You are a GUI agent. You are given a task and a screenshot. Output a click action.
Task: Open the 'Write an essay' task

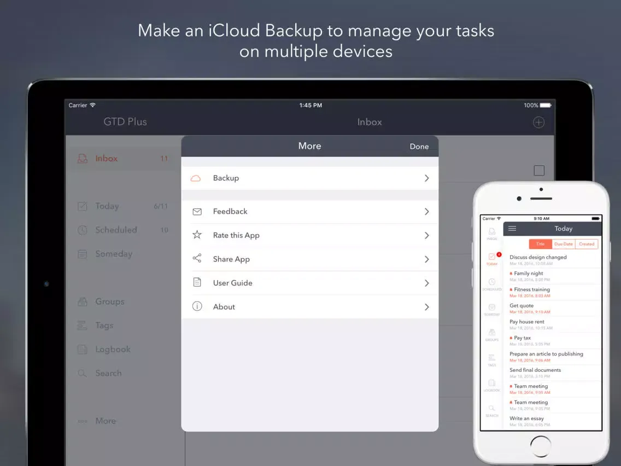pyautogui.click(x=553, y=421)
